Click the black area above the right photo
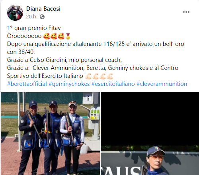This screenshot has width=199, height=175. pyautogui.click(x=150, y=119)
